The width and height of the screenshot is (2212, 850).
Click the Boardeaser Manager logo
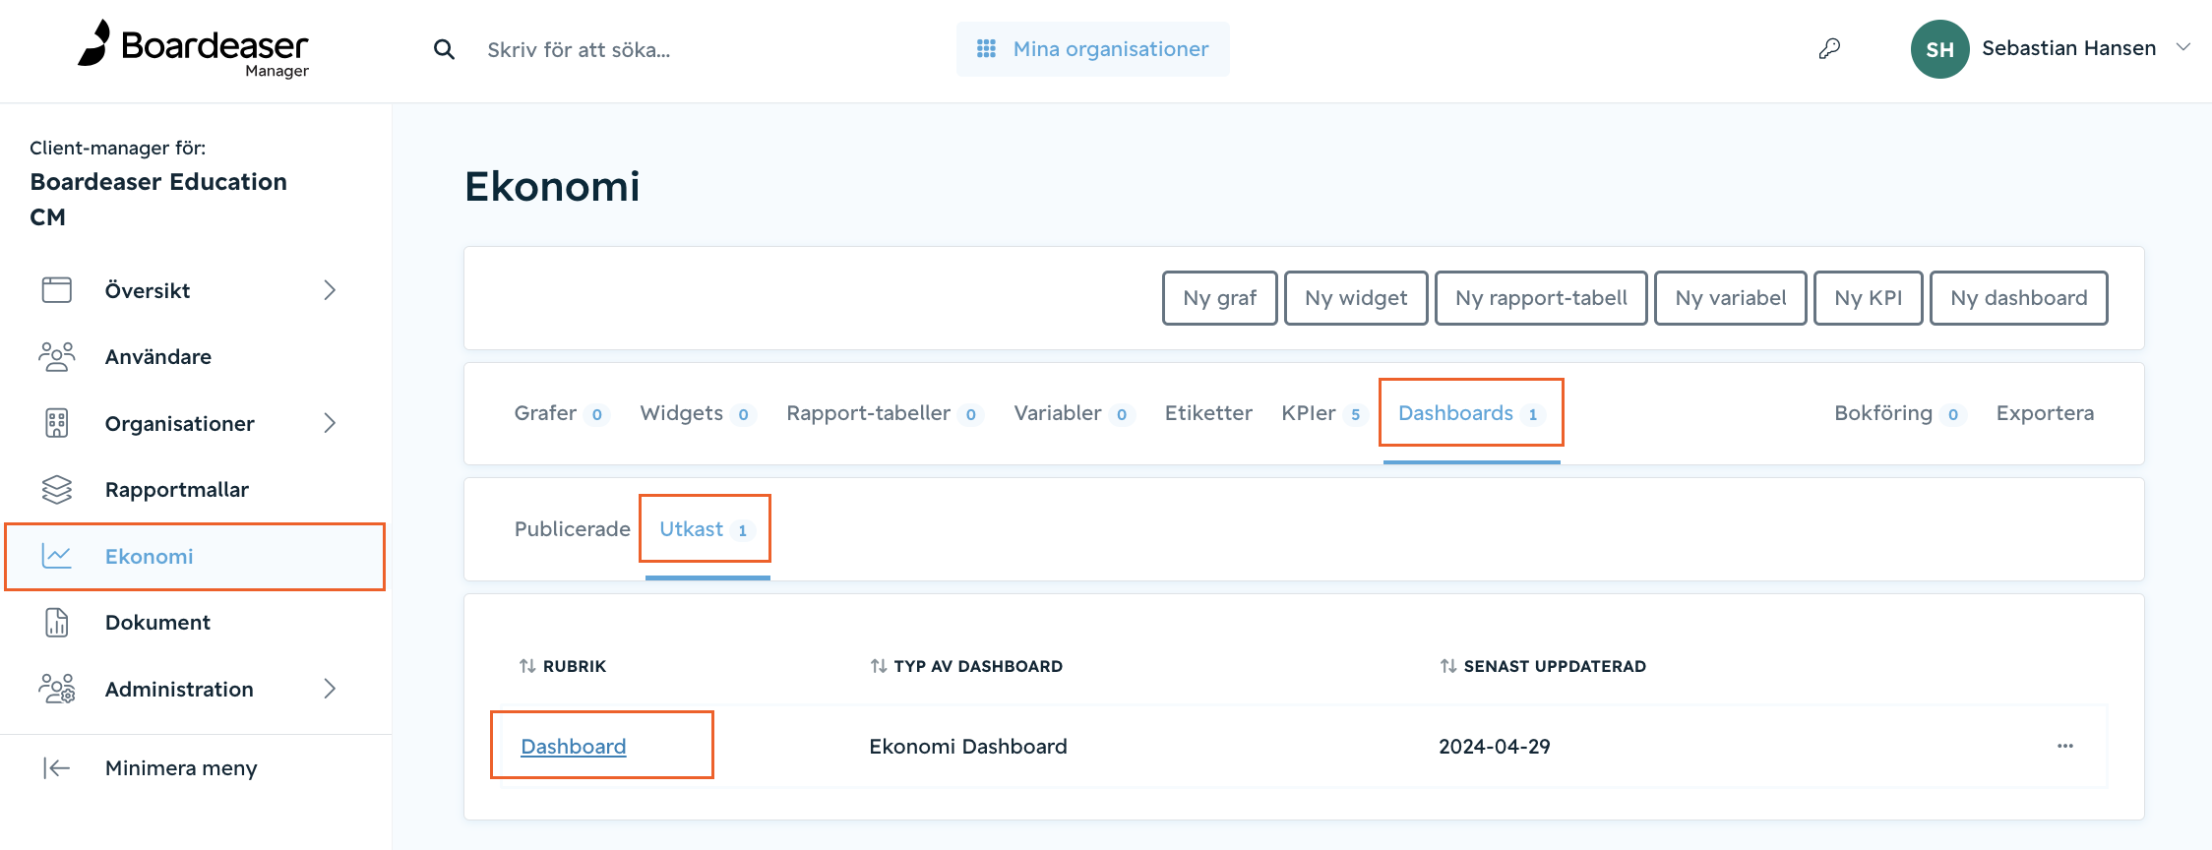tap(194, 48)
